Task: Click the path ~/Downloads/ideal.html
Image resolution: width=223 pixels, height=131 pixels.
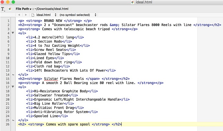Action: coord(51,9)
